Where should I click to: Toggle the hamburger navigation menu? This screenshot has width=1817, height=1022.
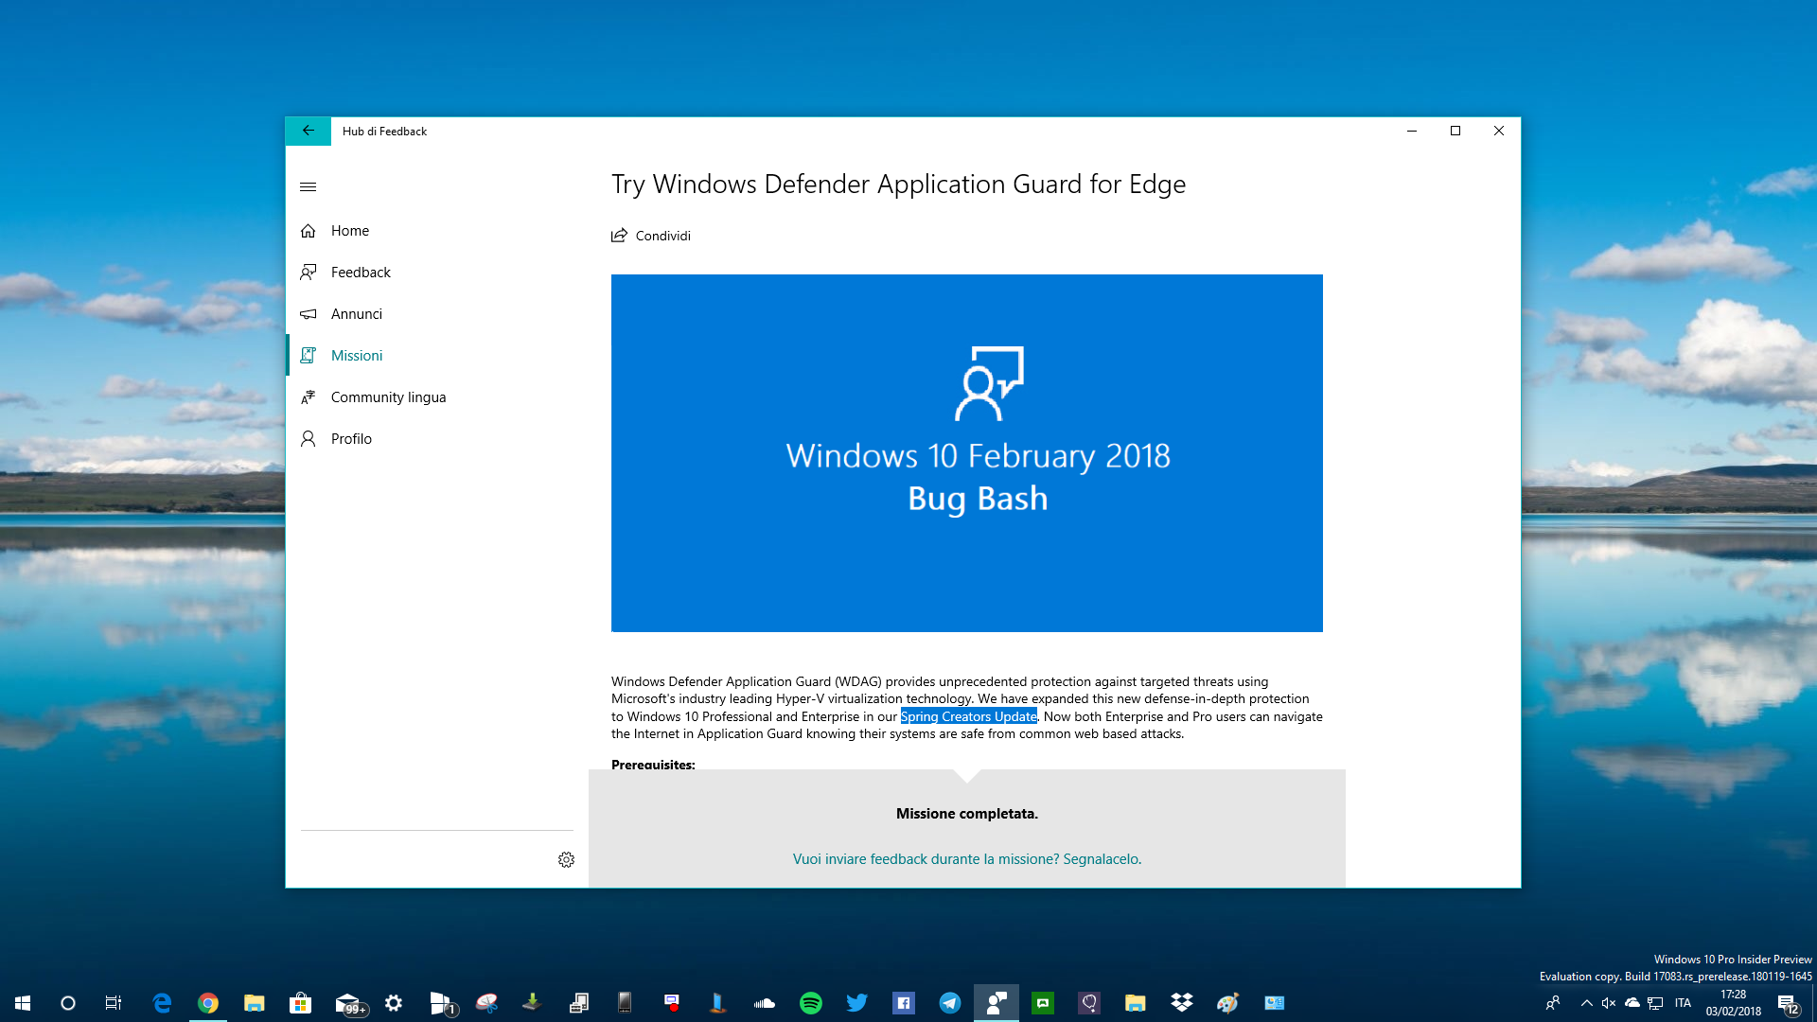pyautogui.click(x=308, y=186)
